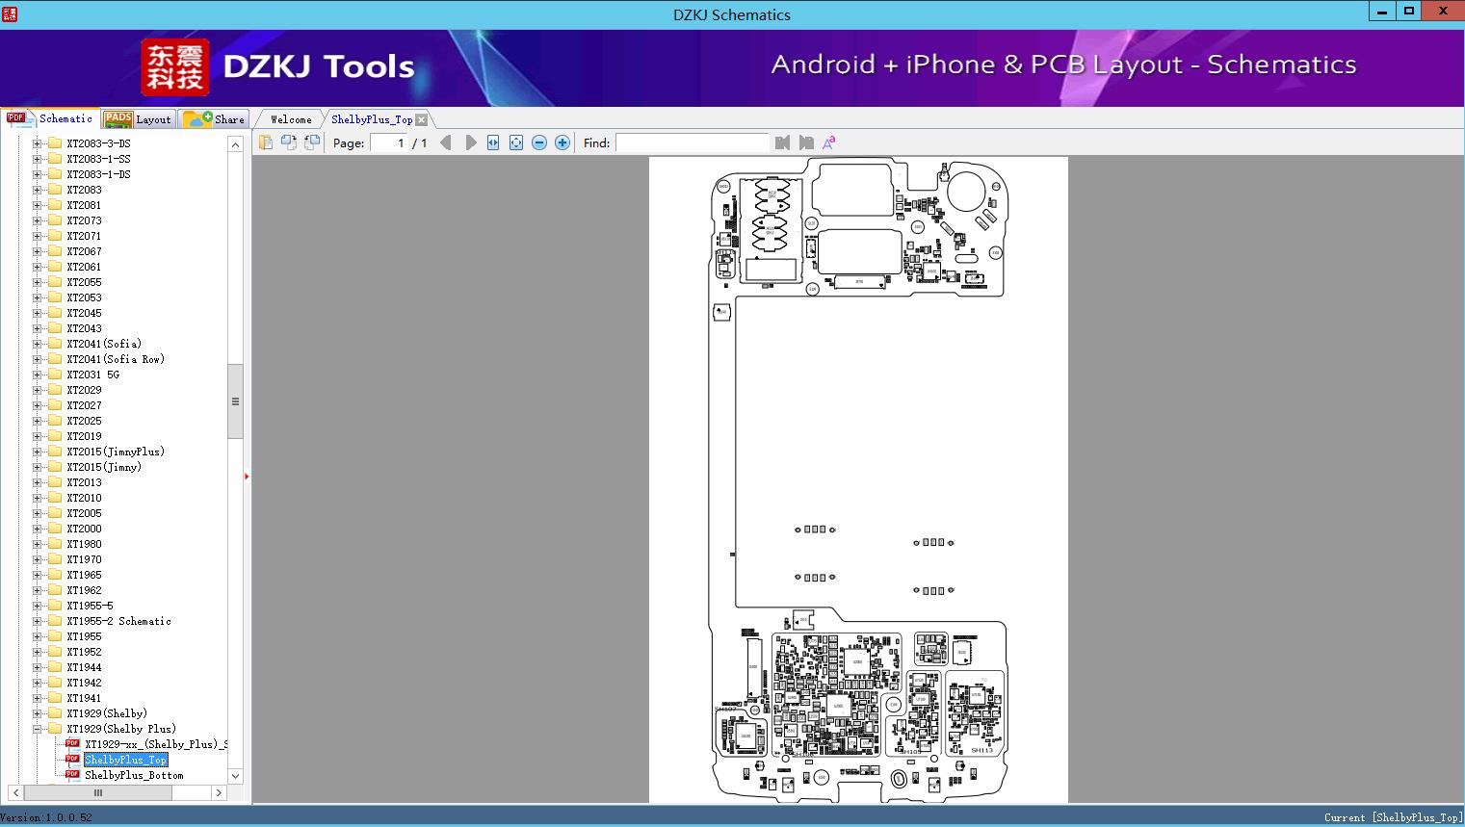1465x827 pixels.
Task: Click the DZKJ app icon in title bar
Action: pos(10,13)
